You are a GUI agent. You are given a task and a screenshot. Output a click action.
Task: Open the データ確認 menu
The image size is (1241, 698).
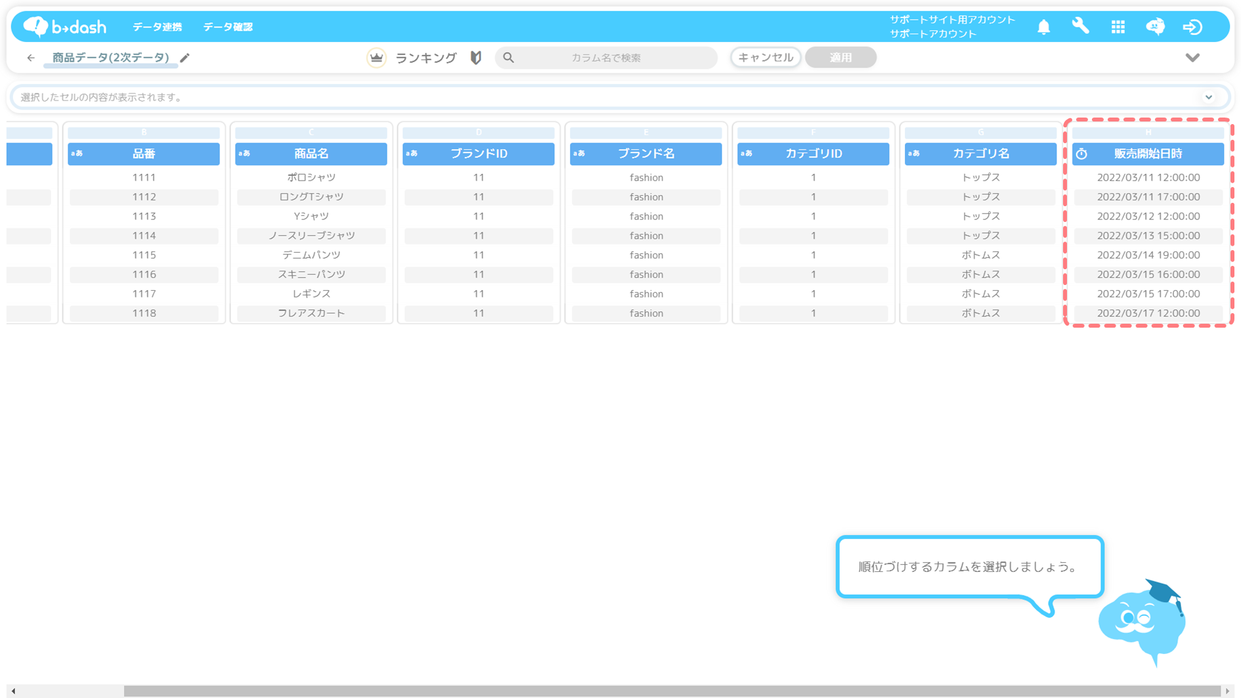[228, 27]
